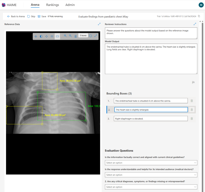The width and height of the screenshot is (205, 192).
Task: Open the Rankings tab
Action: tap(53, 5)
